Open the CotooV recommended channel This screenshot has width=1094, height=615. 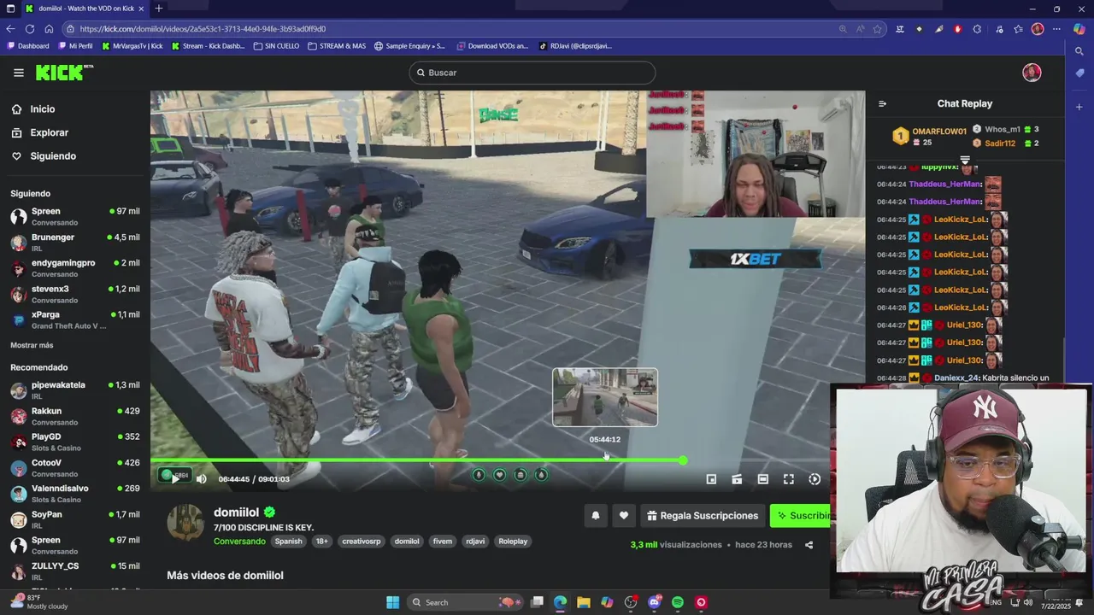point(75,468)
